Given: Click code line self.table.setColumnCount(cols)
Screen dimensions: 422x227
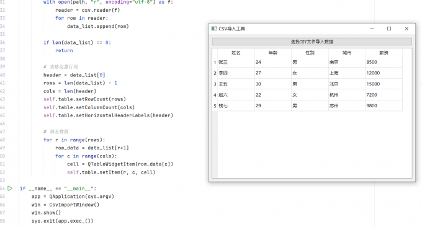Looking at the screenshot, I should point(89,107).
